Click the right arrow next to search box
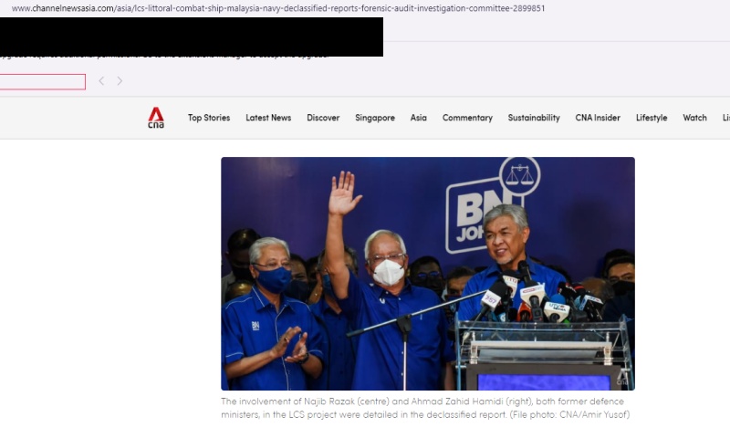 tap(120, 81)
